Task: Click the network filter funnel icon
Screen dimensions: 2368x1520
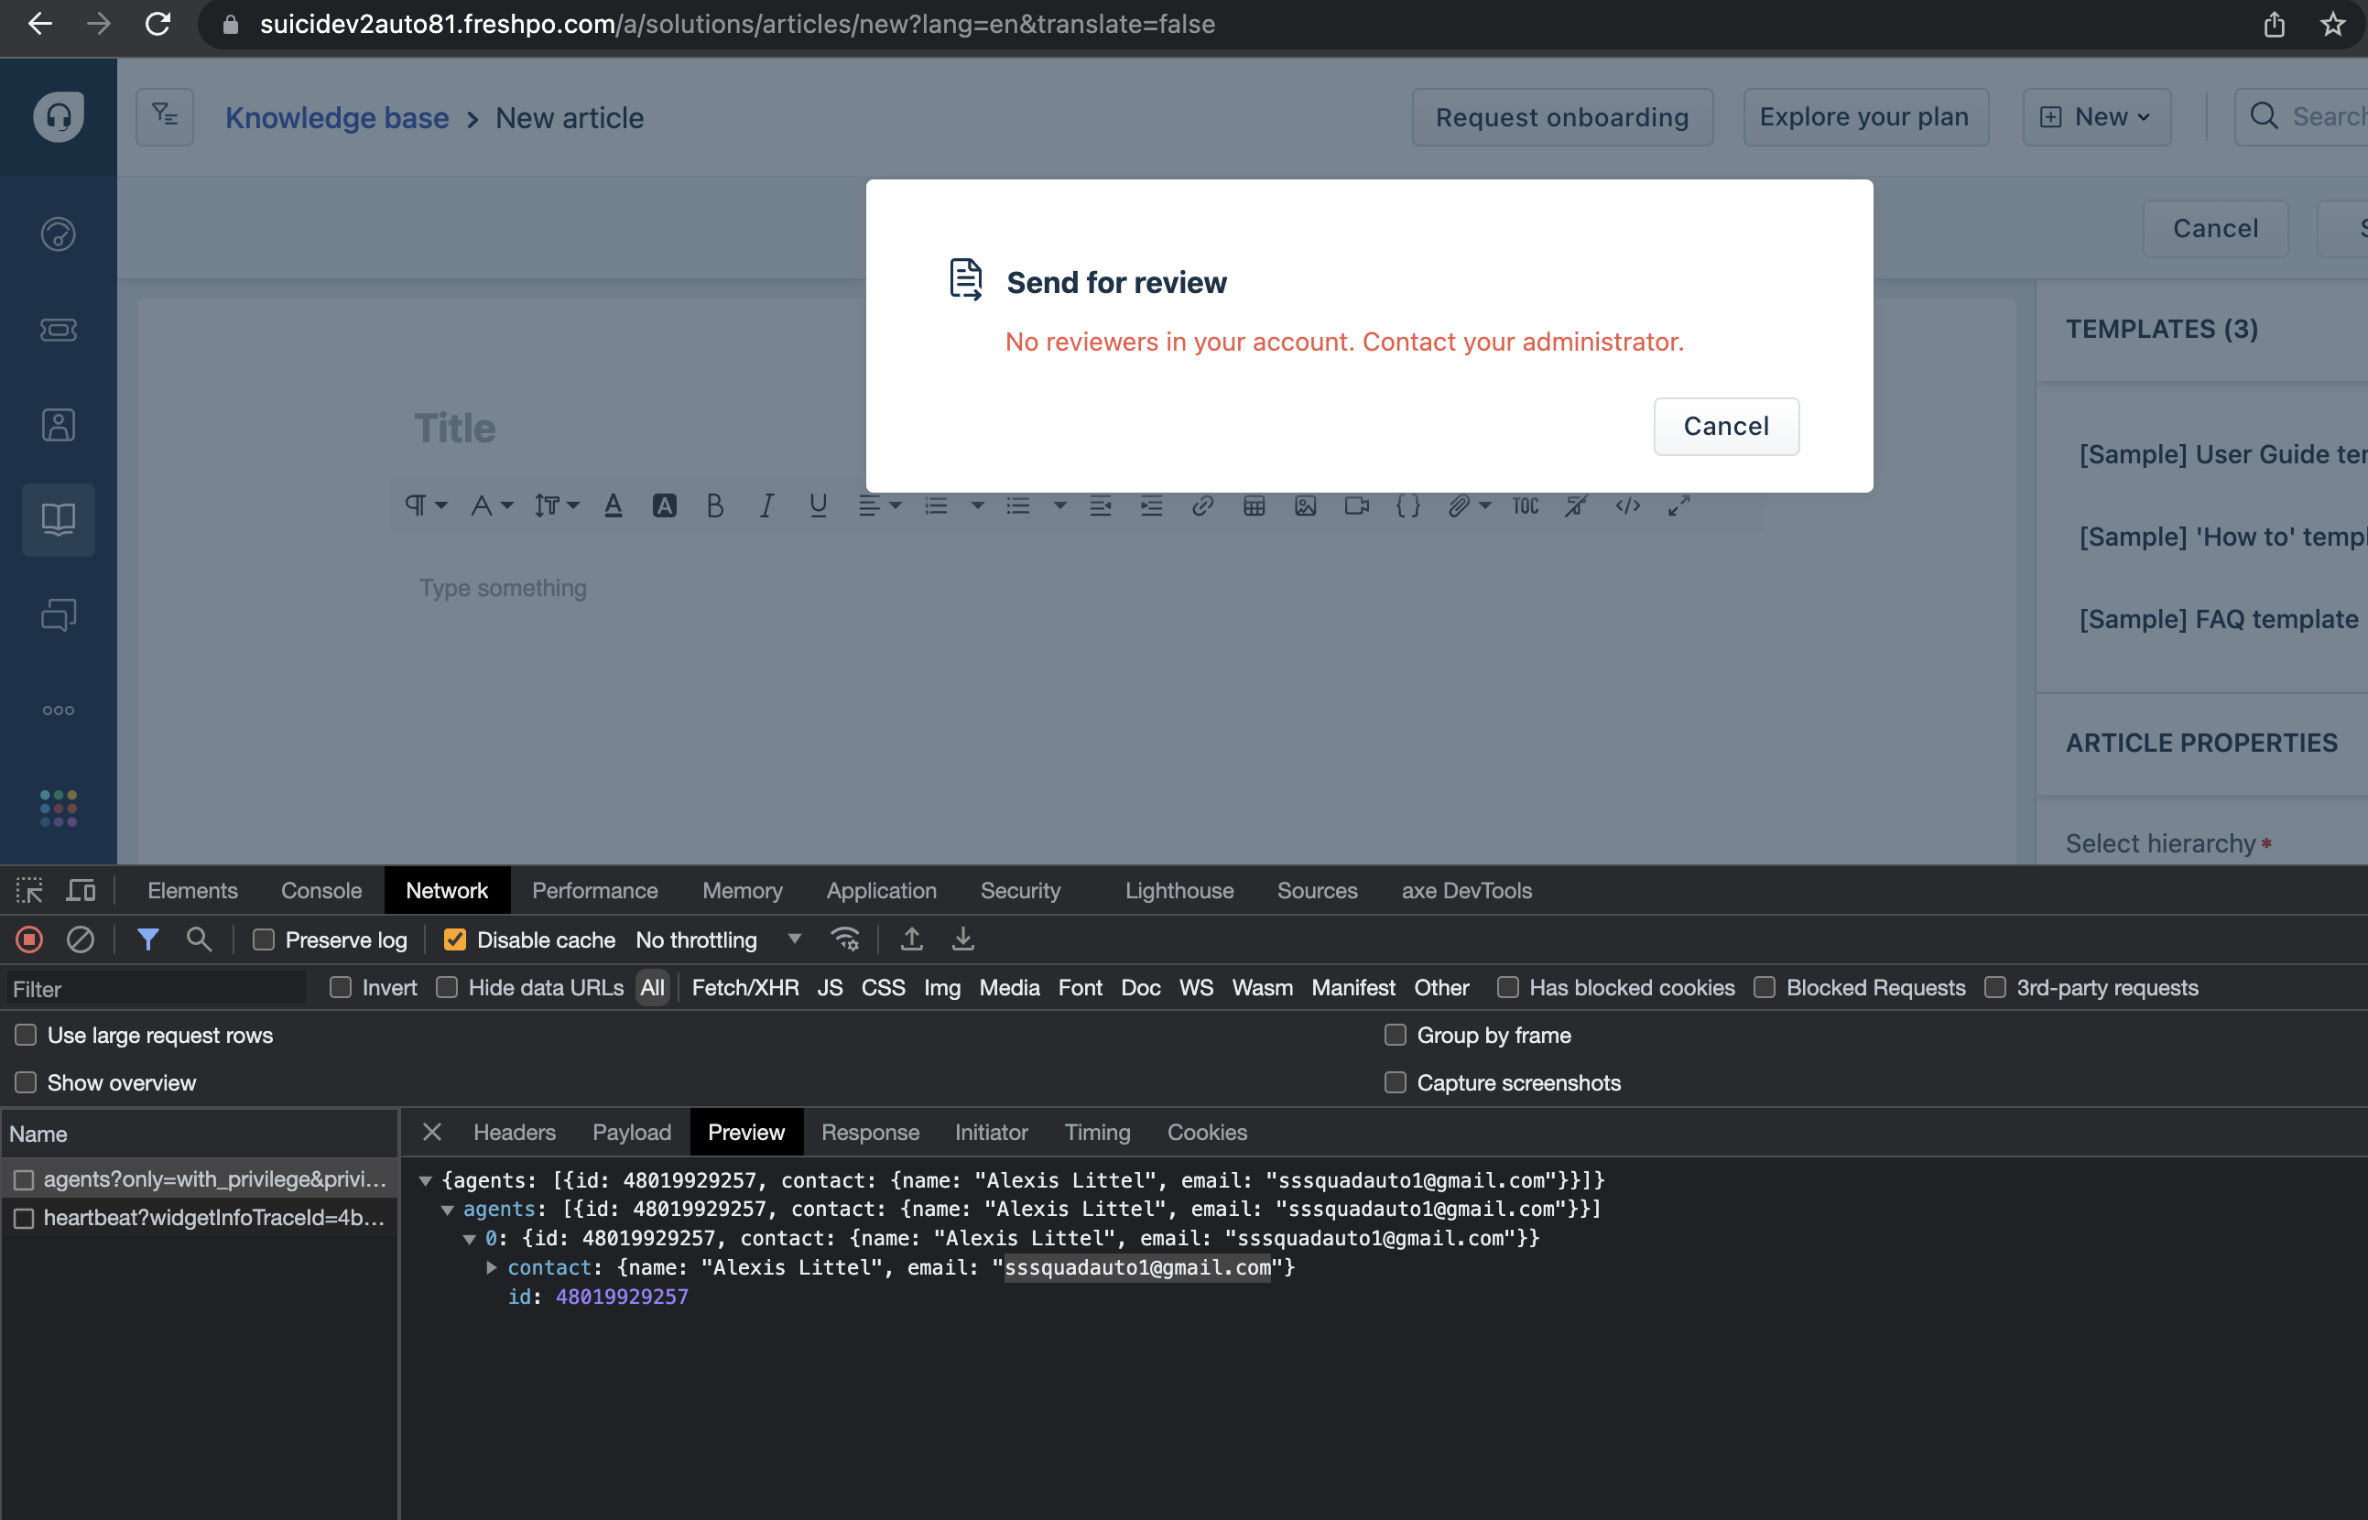Action: coord(148,939)
